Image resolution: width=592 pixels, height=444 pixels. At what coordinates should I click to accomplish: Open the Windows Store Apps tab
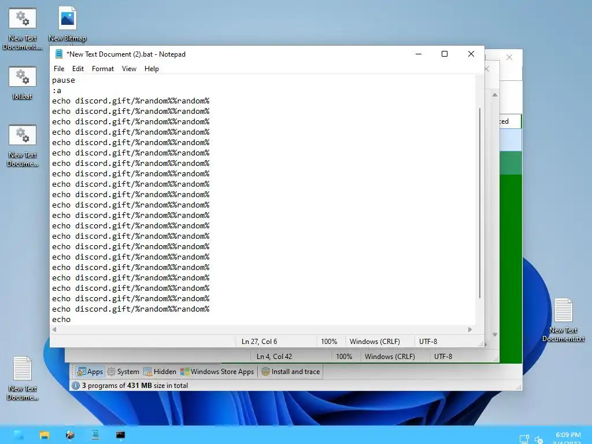[x=217, y=372]
